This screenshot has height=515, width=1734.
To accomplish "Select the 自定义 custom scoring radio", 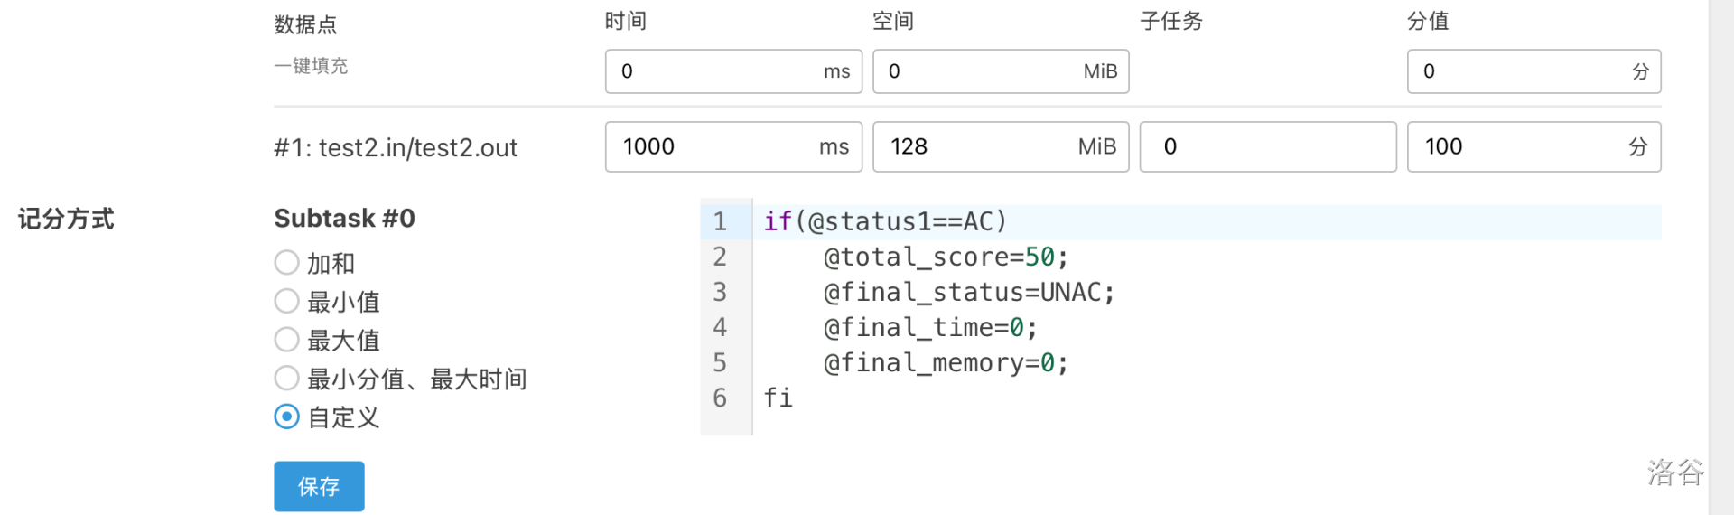I will pos(287,417).
